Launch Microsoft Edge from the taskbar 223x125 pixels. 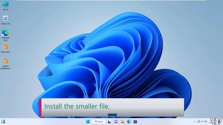tap(129, 122)
